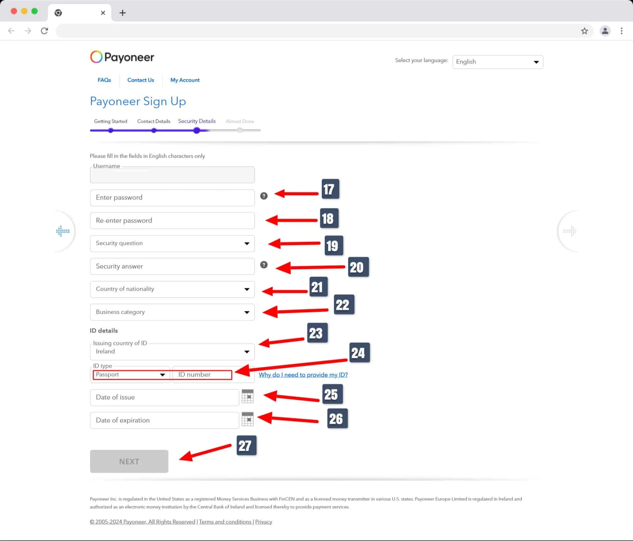Click the NEXT button
This screenshot has width=633, height=541.
coord(129,461)
